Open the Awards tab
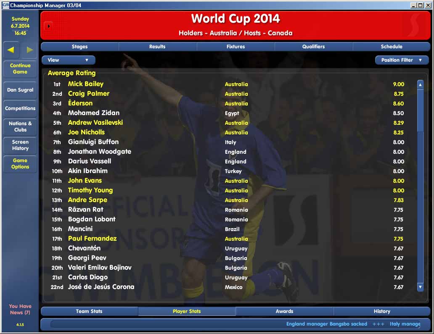The height and width of the screenshot is (334, 434). (x=284, y=311)
